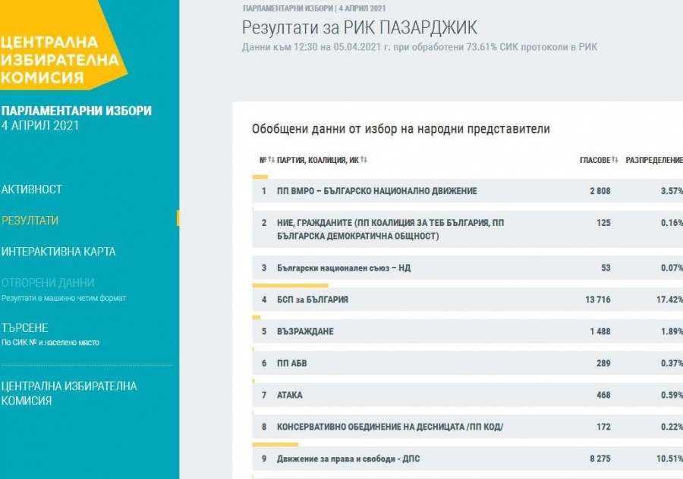Select РЕЗУЛТАТИ in the sidebar

coord(30,221)
